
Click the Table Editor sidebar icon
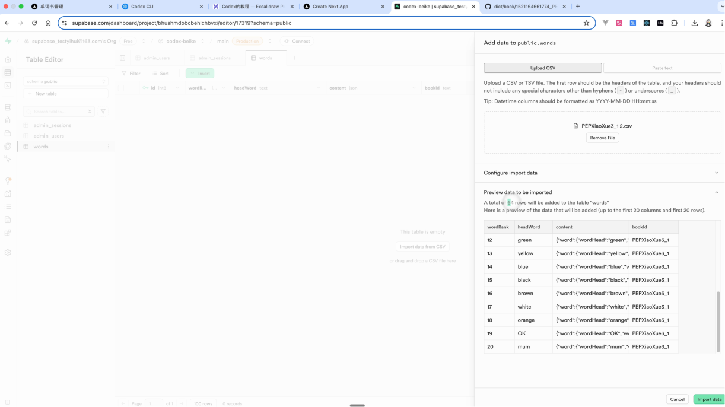(8, 72)
